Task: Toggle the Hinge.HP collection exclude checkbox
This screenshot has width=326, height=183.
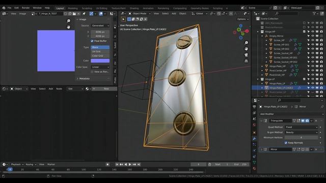Action: (x=304, y=32)
